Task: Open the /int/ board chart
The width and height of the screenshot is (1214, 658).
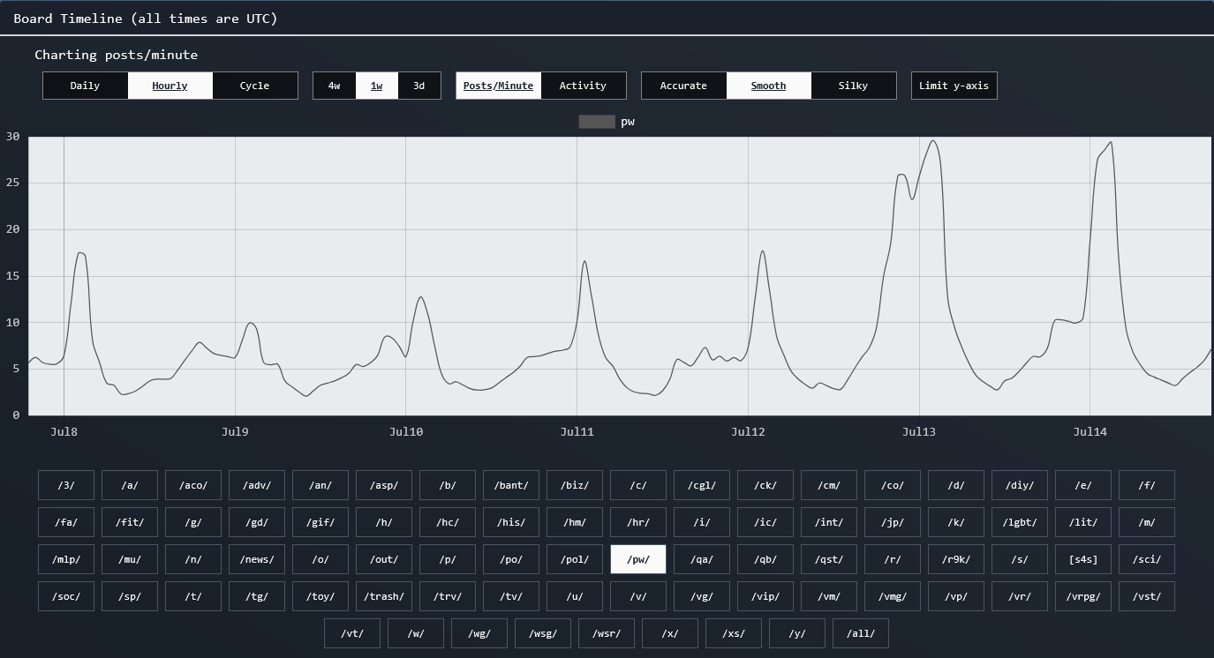Action: pyautogui.click(x=829, y=522)
